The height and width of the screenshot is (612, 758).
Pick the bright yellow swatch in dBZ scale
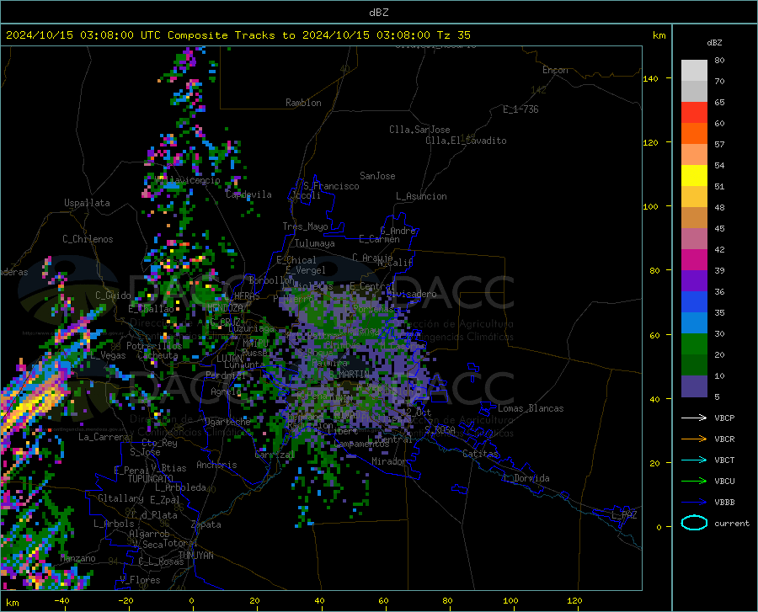point(694,176)
